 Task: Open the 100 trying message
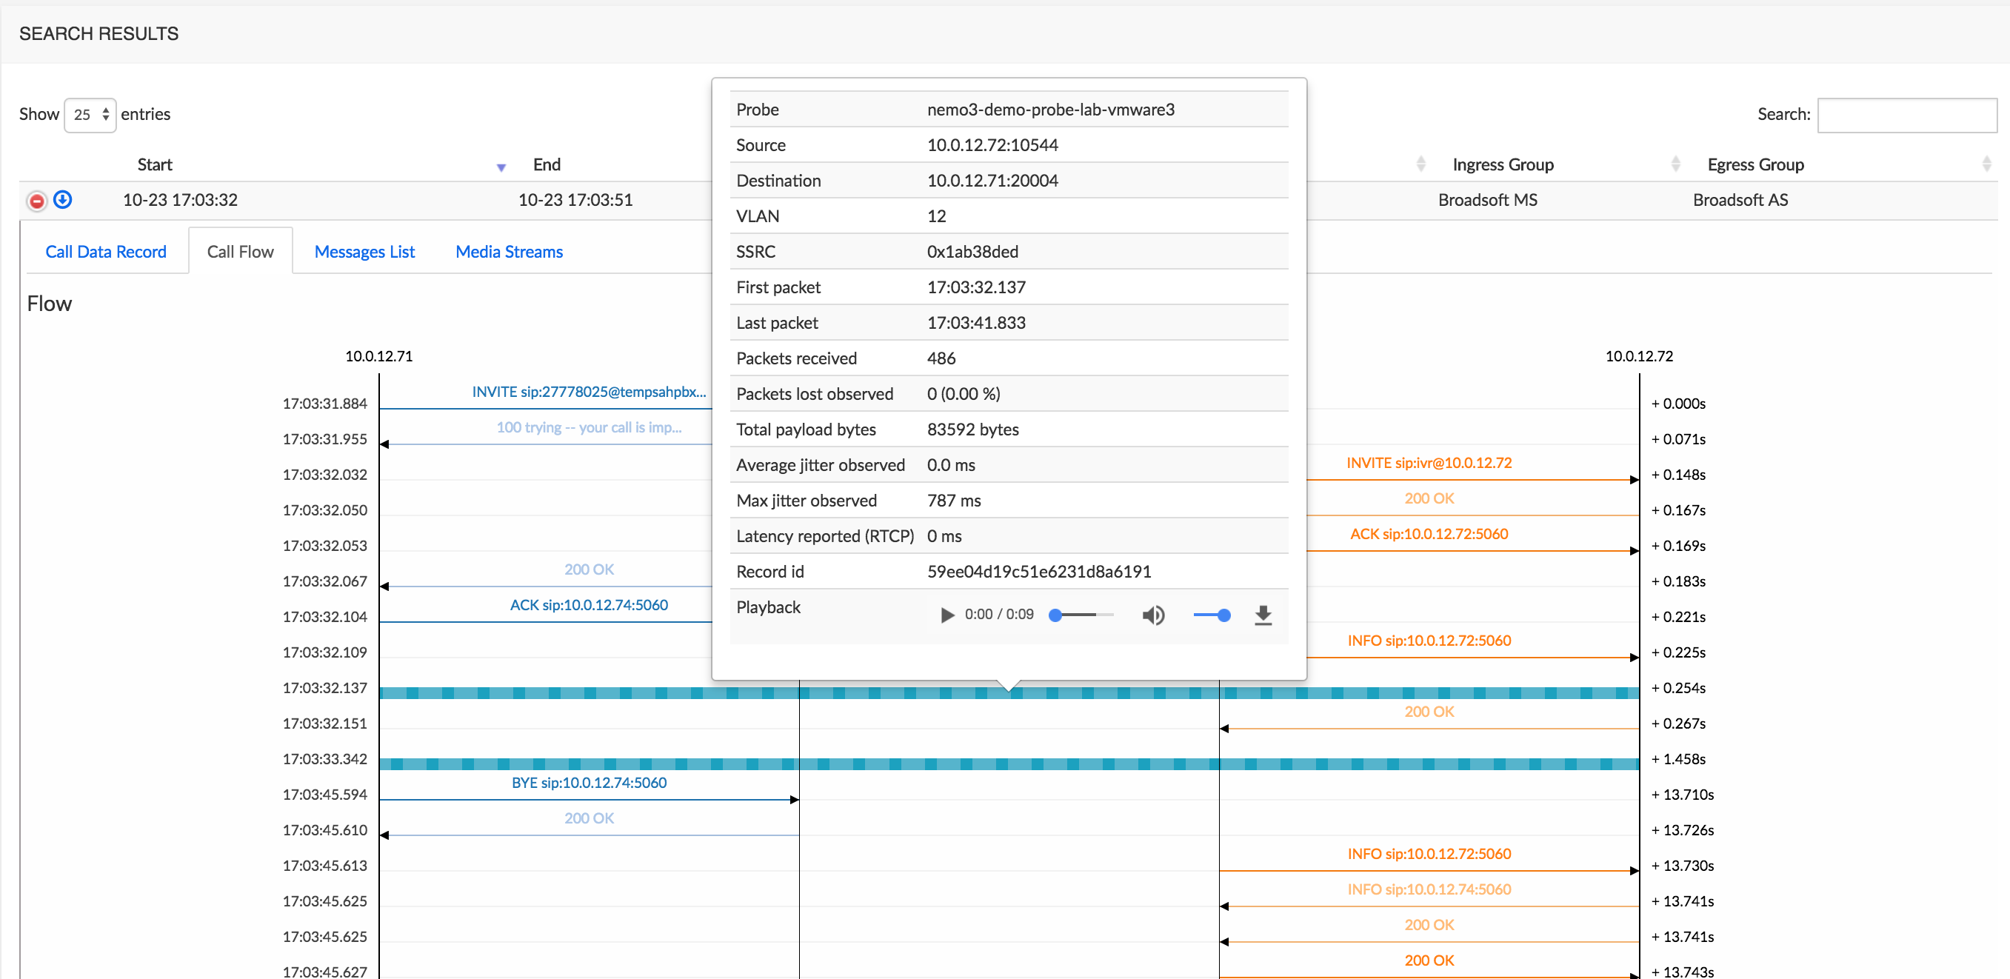[x=588, y=427]
